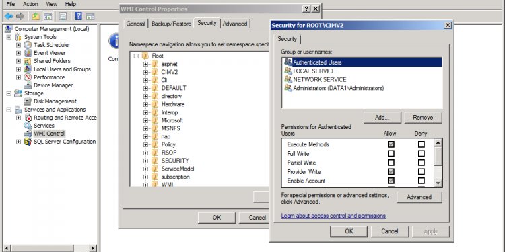Click OK in WMI Control Properties
Image resolution: width=505 pixels, height=252 pixels.
pos(217,218)
